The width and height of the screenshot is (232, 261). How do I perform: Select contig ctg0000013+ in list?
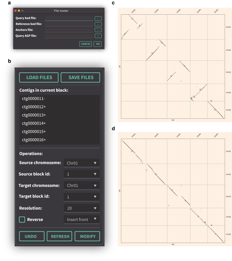coord(60,115)
